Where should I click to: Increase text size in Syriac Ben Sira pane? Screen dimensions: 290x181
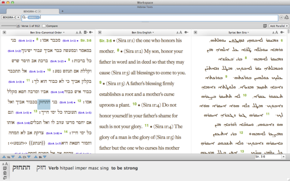pos(276,32)
